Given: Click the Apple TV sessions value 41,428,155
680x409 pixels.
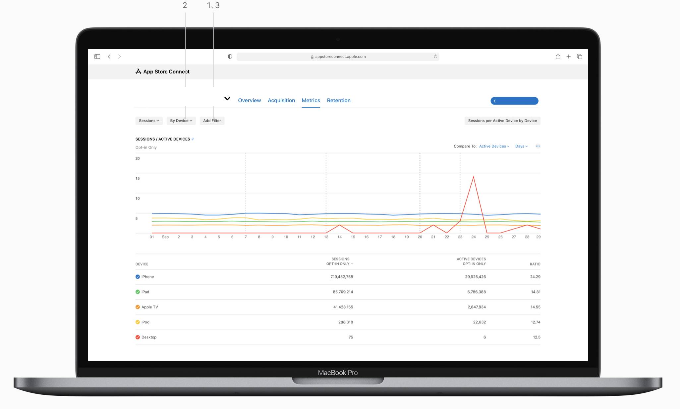Looking at the screenshot, I should [x=343, y=307].
